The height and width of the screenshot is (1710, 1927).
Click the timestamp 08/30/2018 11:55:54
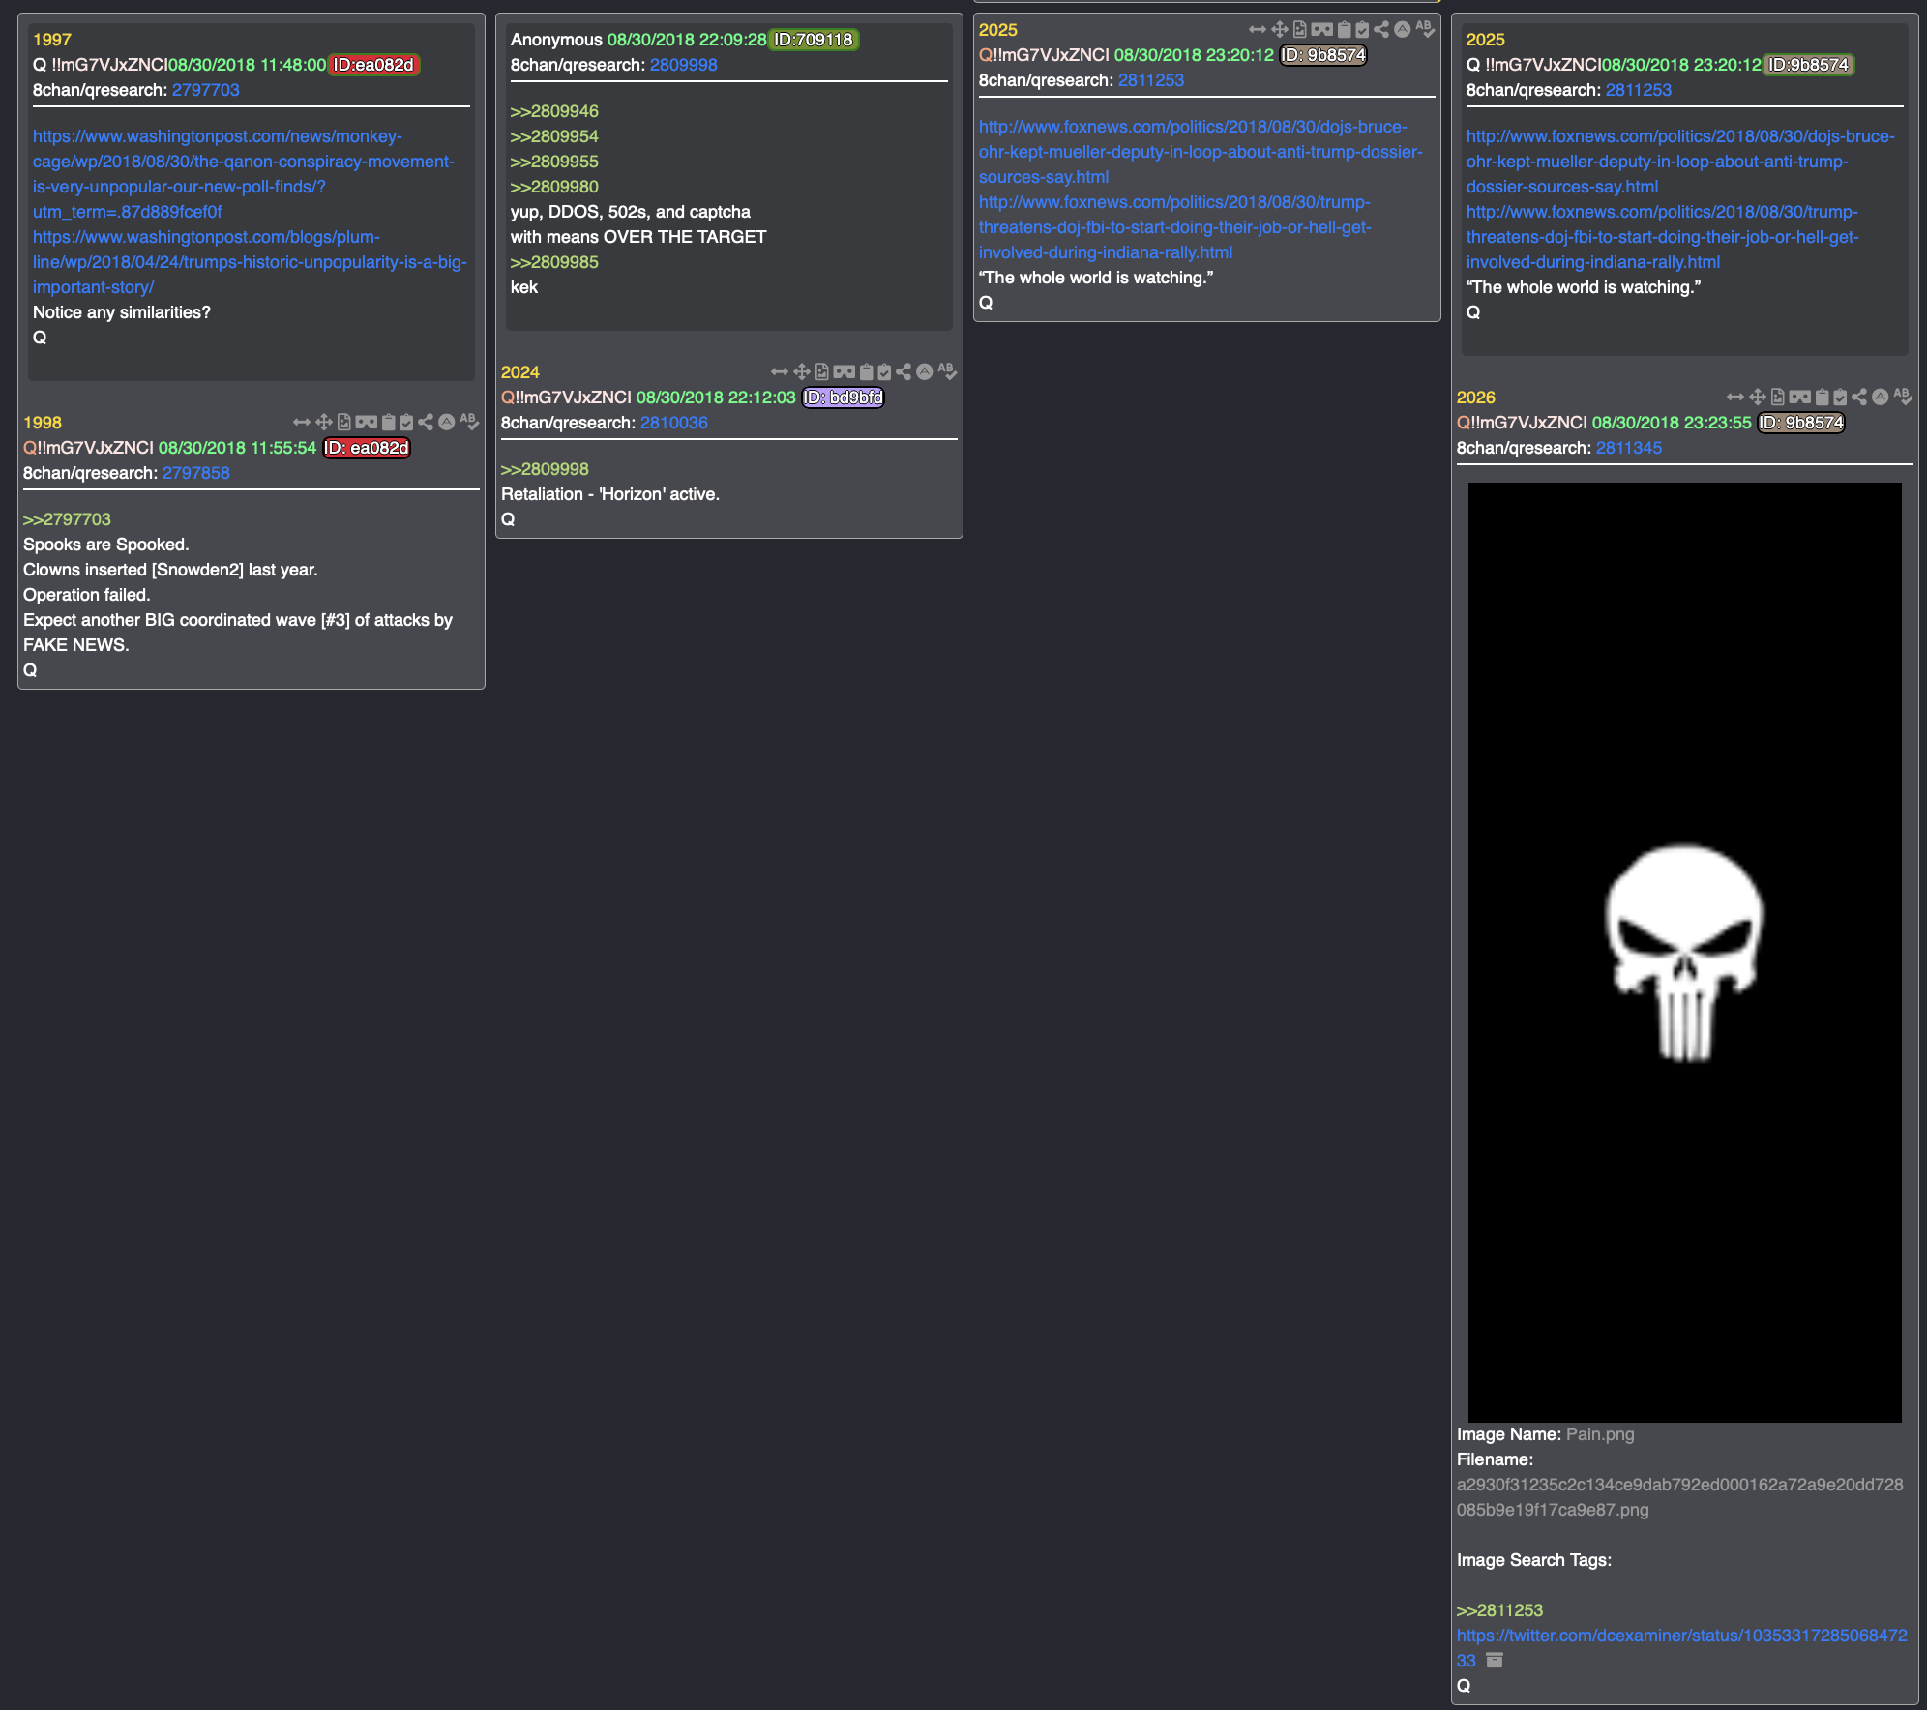click(238, 448)
